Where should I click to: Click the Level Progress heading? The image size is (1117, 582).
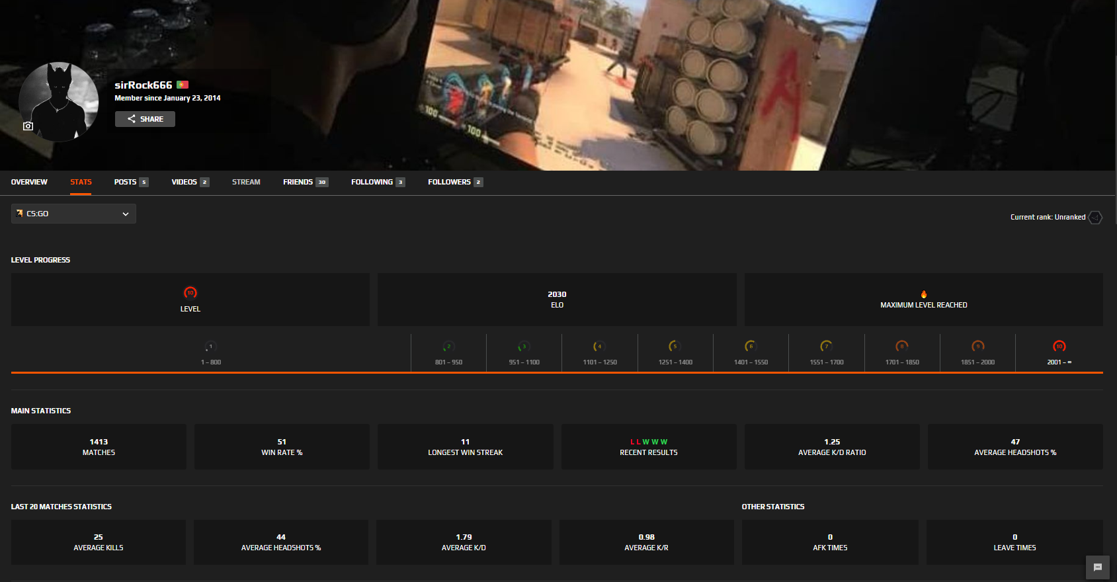click(40, 260)
